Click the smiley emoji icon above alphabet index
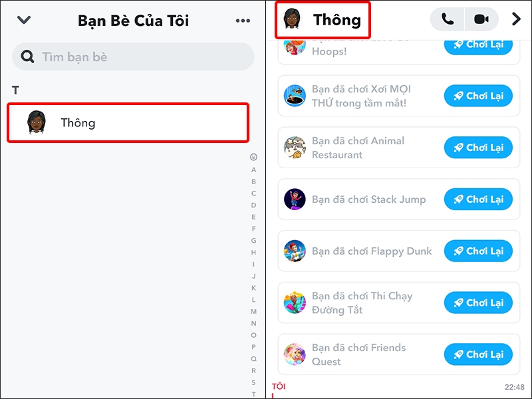 click(254, 158)
